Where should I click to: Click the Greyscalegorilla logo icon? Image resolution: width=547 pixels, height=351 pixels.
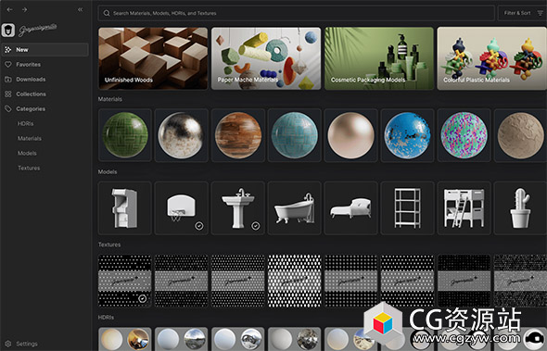[8, 31]
